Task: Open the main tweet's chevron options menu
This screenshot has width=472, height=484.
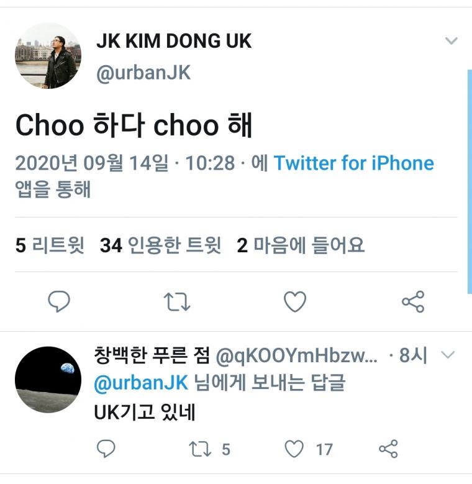Action: coord(452,40)
